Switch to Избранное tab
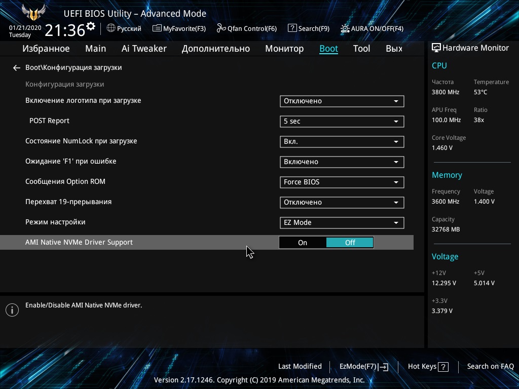 [x=46, y=49]
